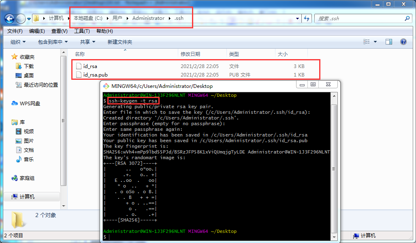Click the 搜索 .ssh search field
The height and width of the screenshot is (243, 416).
coord(359,19)
